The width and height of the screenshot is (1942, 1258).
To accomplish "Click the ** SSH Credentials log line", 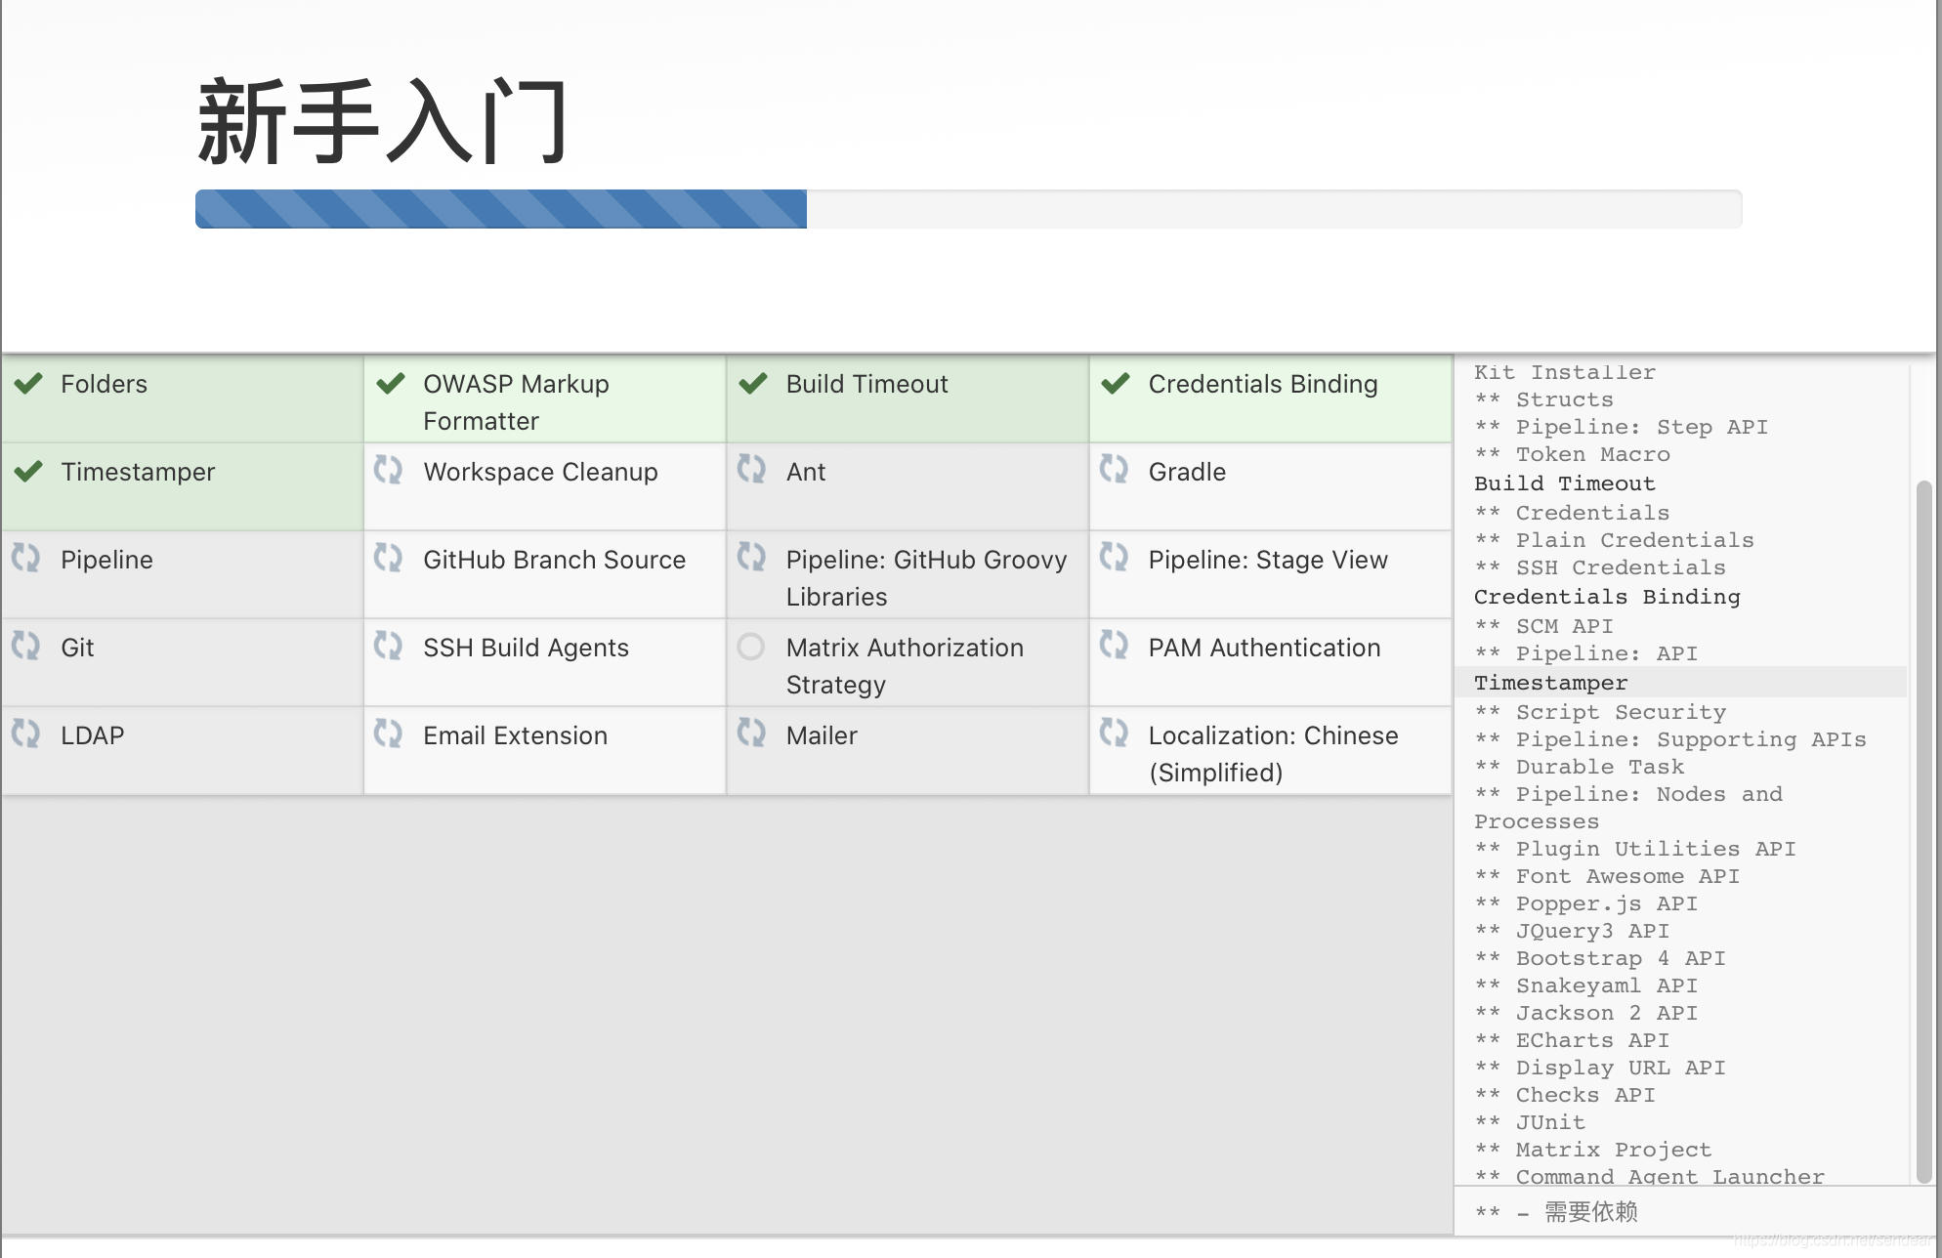I will pyautogui.click(x=1601, y=567).
